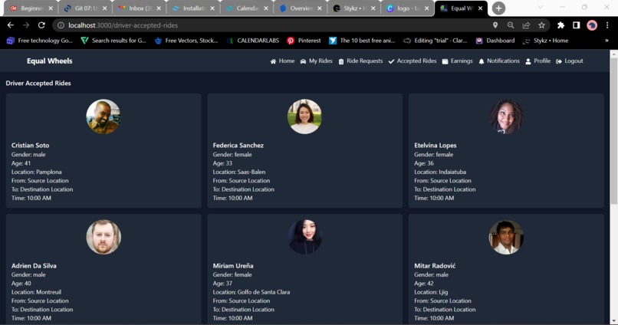
Task: Click the clipboard icon beside Ride Requests
Action: 341,61
